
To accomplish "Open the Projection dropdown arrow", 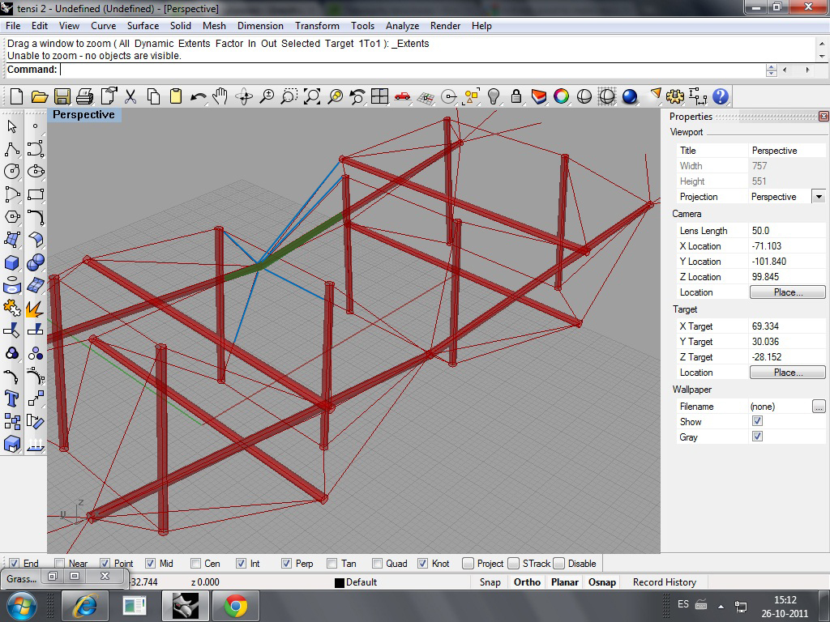I will click(x=818, y=197).
